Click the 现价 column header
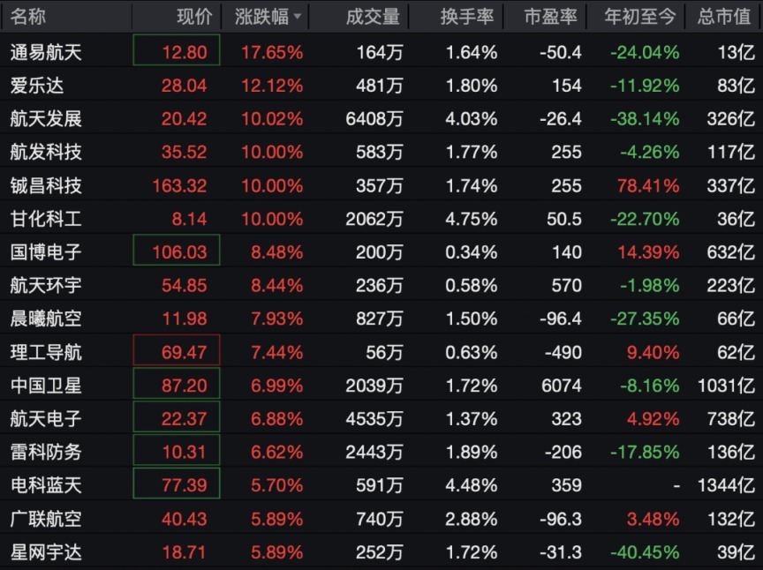Screen dimensions: 763x570 (x=194, y=17)
